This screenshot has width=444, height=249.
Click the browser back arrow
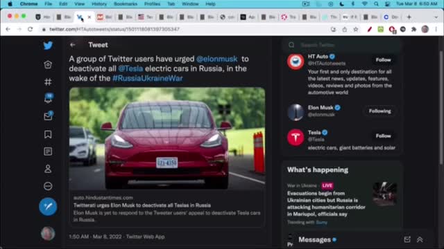point(8,29)
